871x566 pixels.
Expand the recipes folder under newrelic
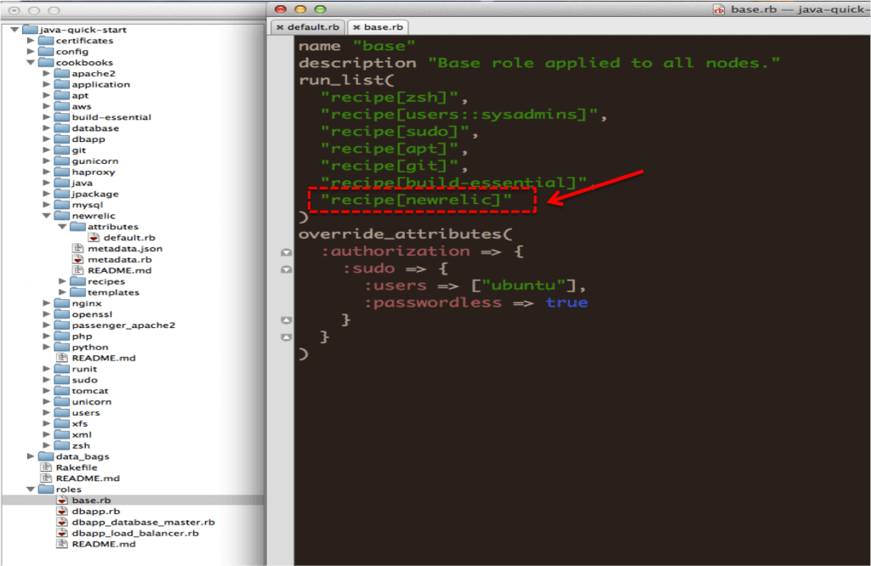pos(64,281)
